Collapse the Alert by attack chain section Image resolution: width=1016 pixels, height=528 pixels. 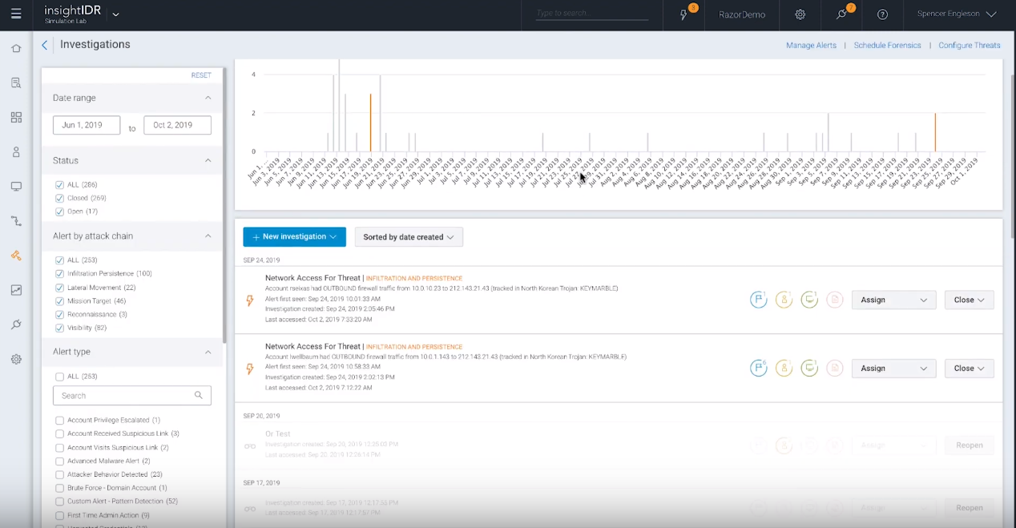pos(208,236)
